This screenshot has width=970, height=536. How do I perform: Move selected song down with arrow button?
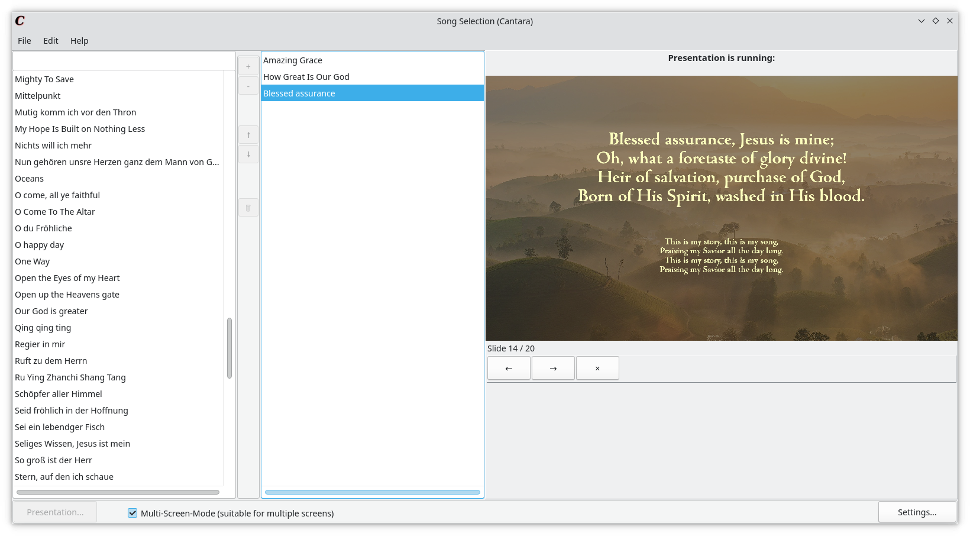(x=248, y=154)
